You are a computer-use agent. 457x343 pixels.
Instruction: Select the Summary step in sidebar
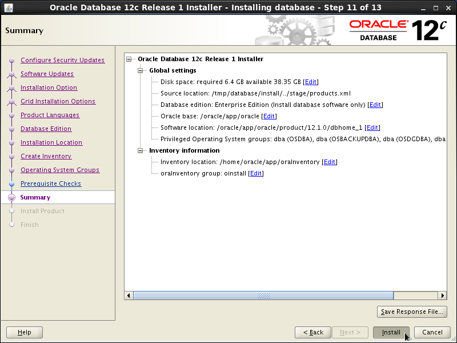pos(35,197)
